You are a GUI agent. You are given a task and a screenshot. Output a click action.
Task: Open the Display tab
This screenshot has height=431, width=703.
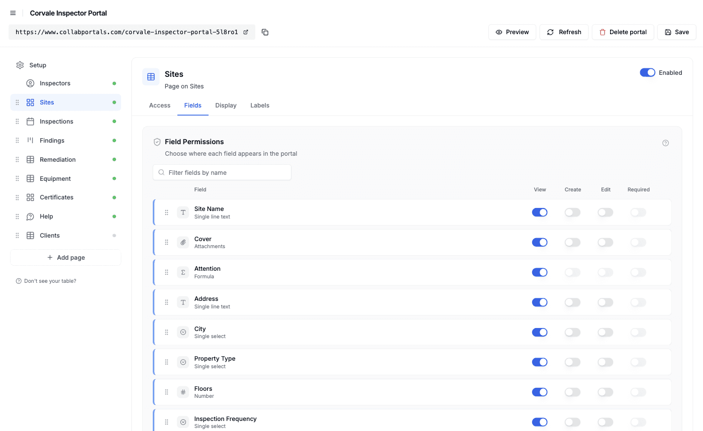click(x=226, y=105)
